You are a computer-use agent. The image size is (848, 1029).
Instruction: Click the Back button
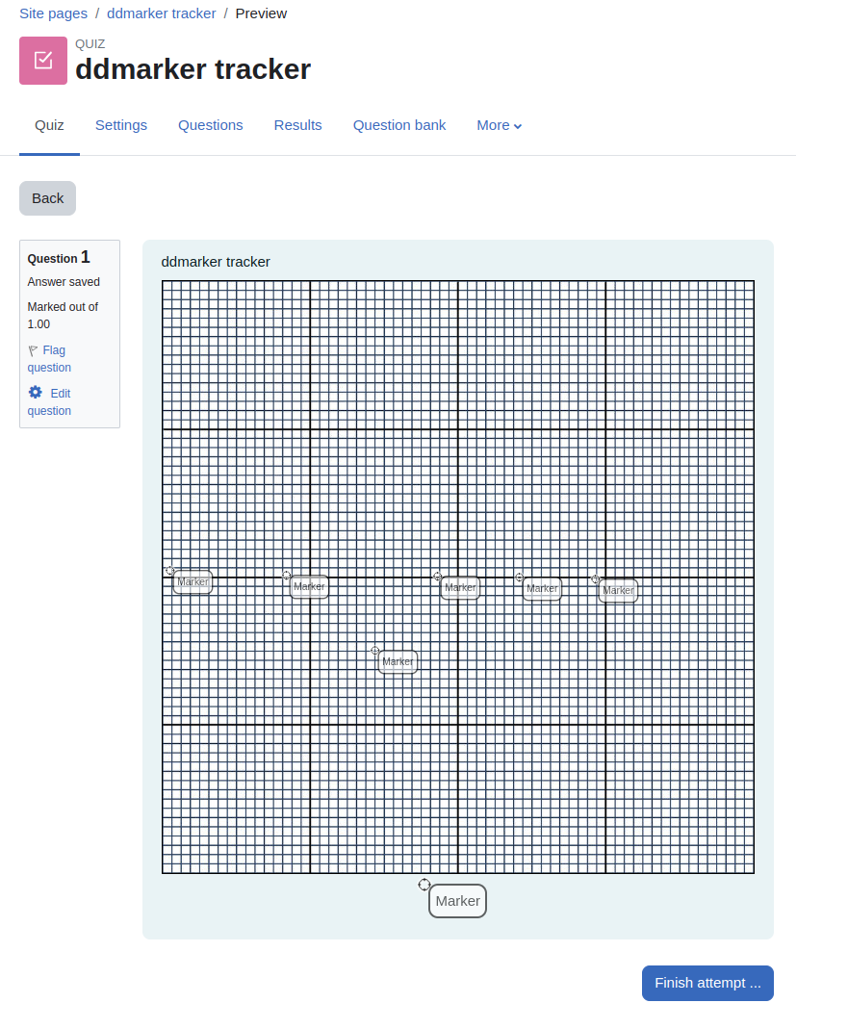tap(48, 198)
